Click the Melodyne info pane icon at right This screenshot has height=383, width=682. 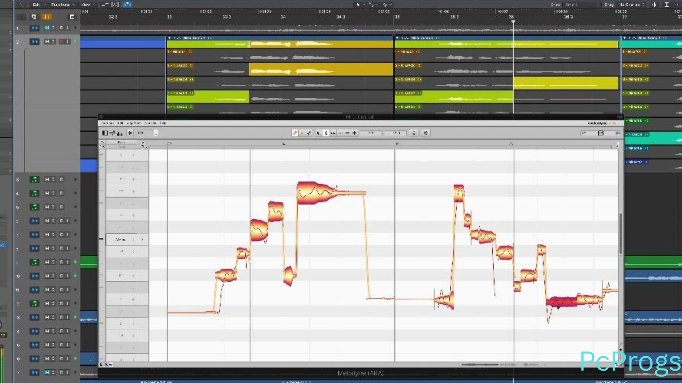618,133
